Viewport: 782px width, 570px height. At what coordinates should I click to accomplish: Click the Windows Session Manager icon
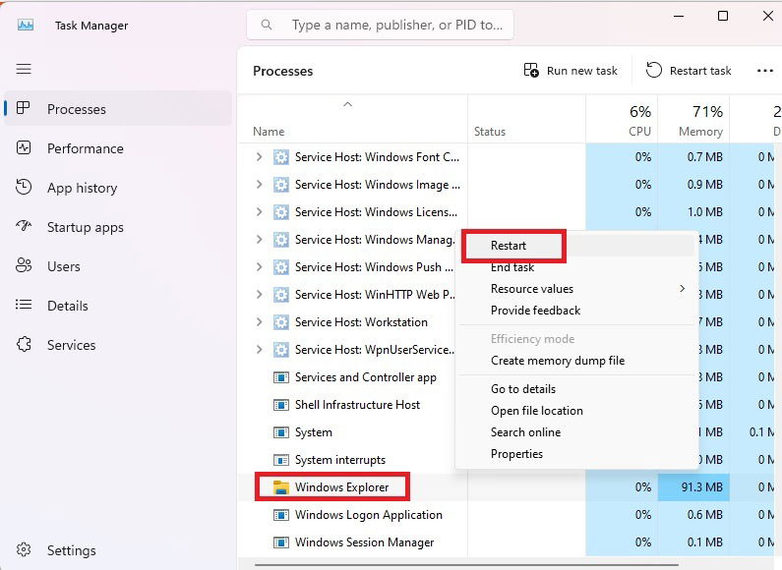(281, 542)
